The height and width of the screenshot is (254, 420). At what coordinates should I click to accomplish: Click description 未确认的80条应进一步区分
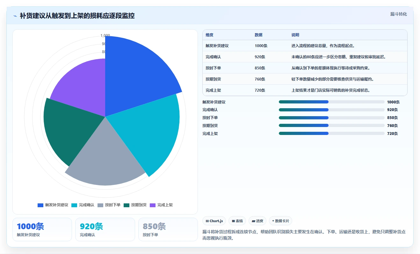pos(339,57)
